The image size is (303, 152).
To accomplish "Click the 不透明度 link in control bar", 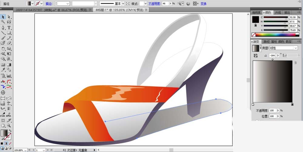I will [155, 3].
